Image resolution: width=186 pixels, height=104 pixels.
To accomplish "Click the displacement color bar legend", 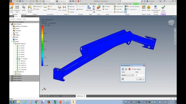I will click(42, 46).
